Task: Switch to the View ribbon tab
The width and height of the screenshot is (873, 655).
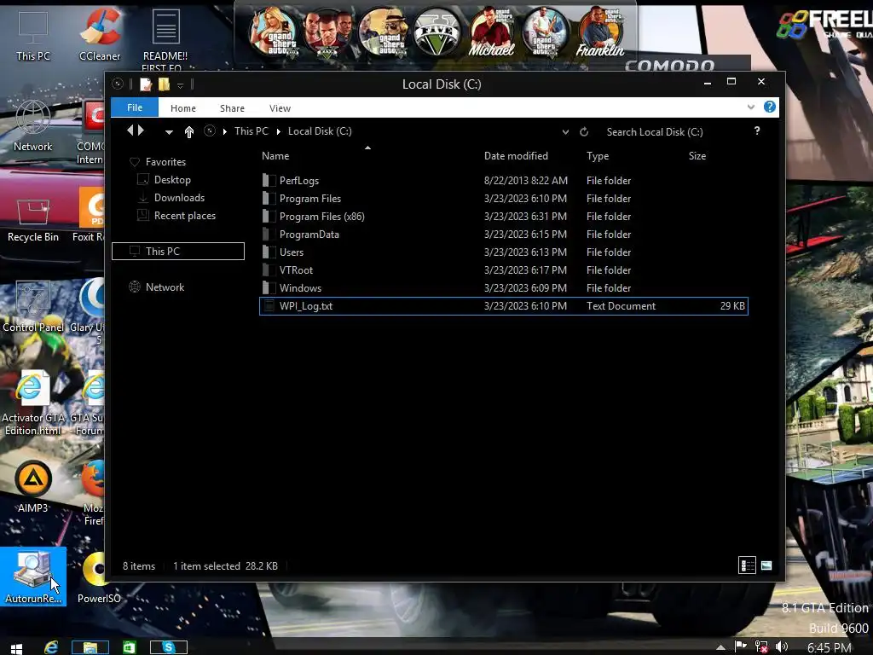Action: [280, 108]
